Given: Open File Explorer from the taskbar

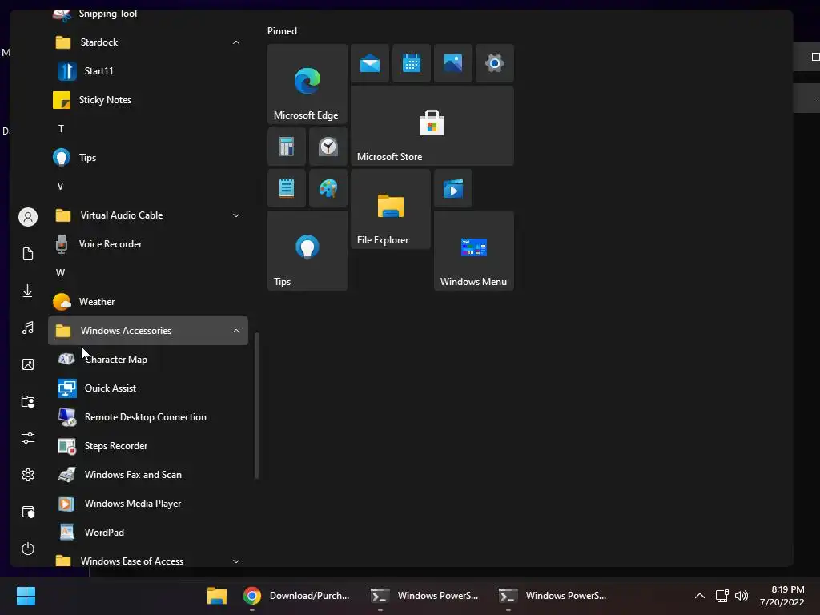Looking at the screenshot, I should (x=217, y=596).
